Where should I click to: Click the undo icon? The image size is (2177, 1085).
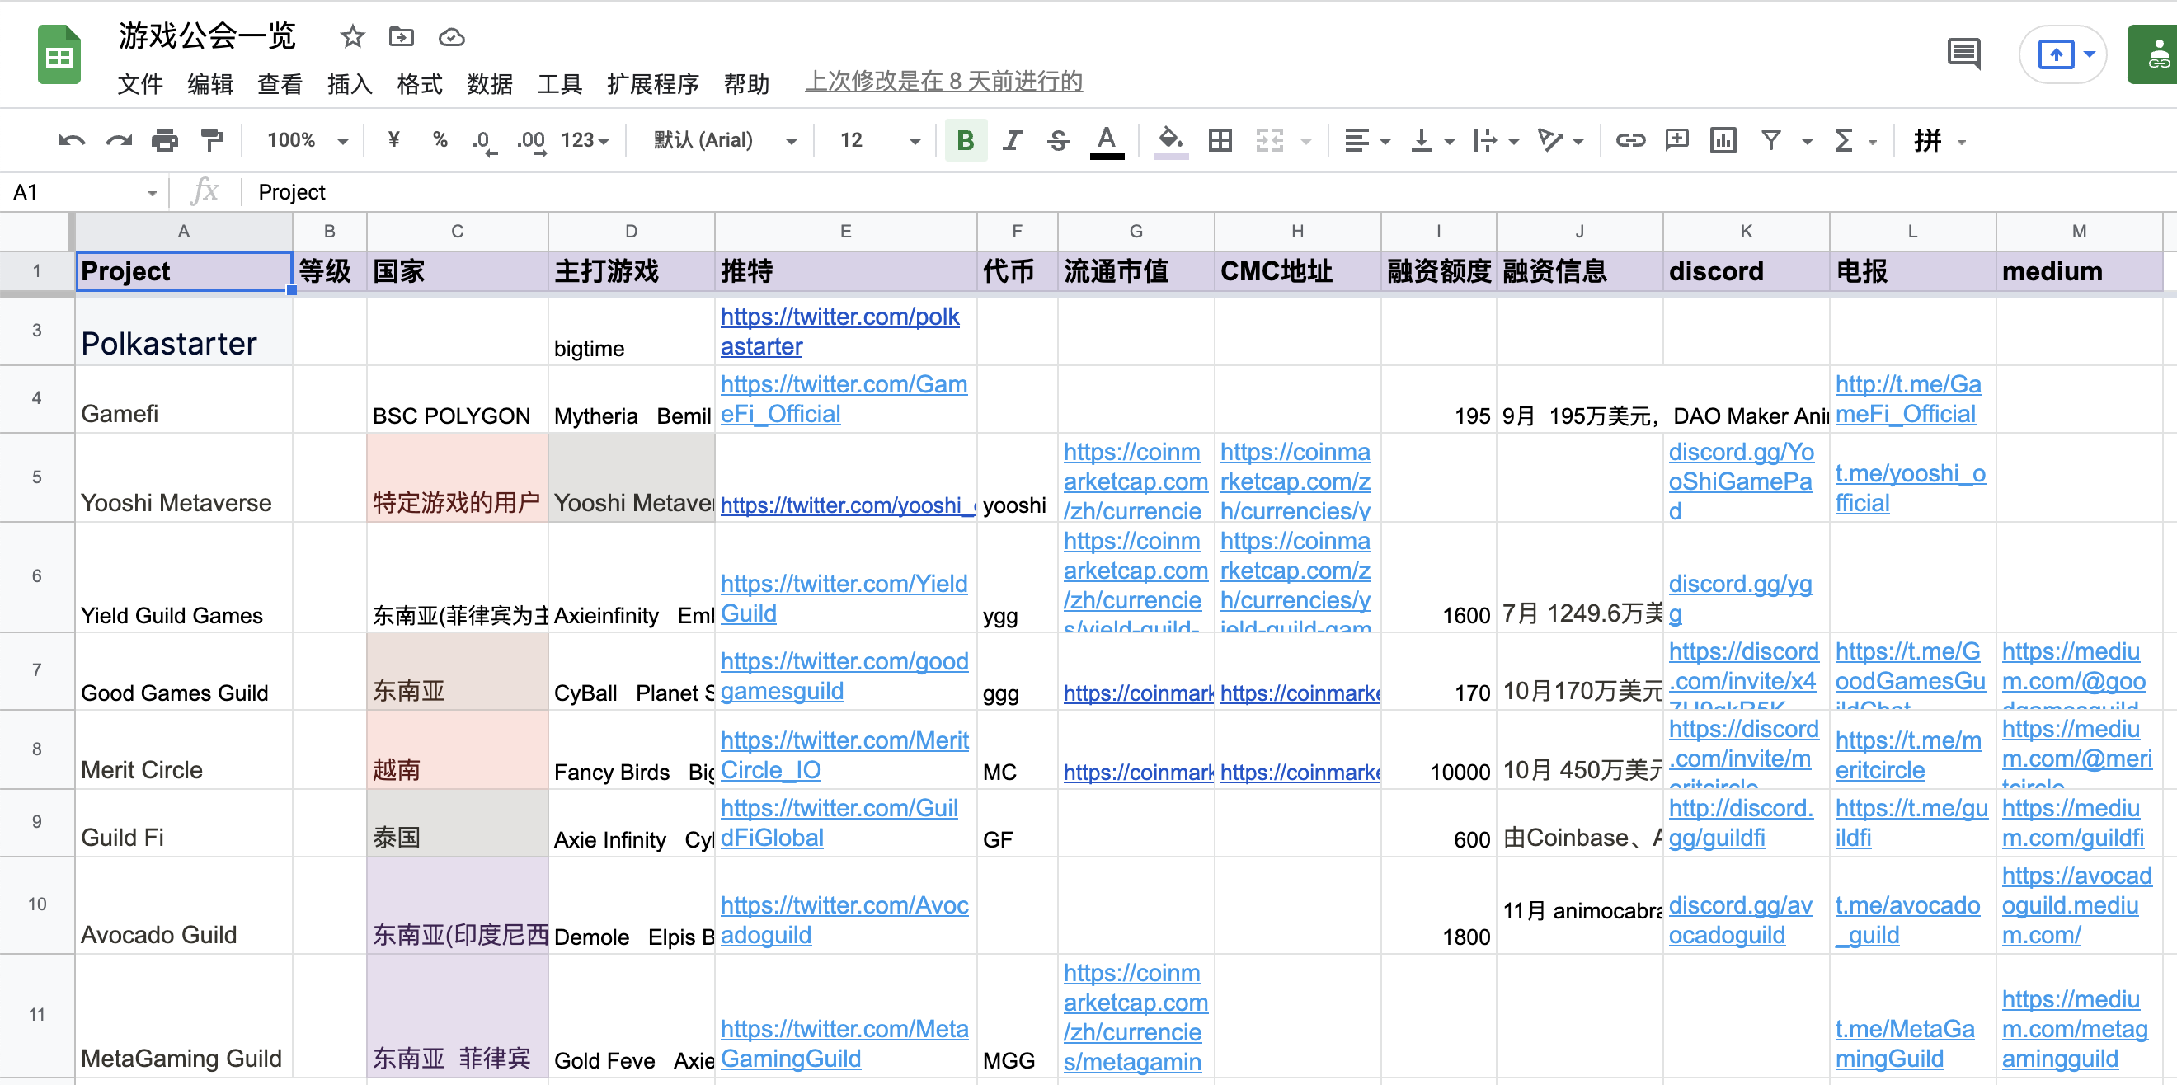pyautogui.click(x=72, y=140)
